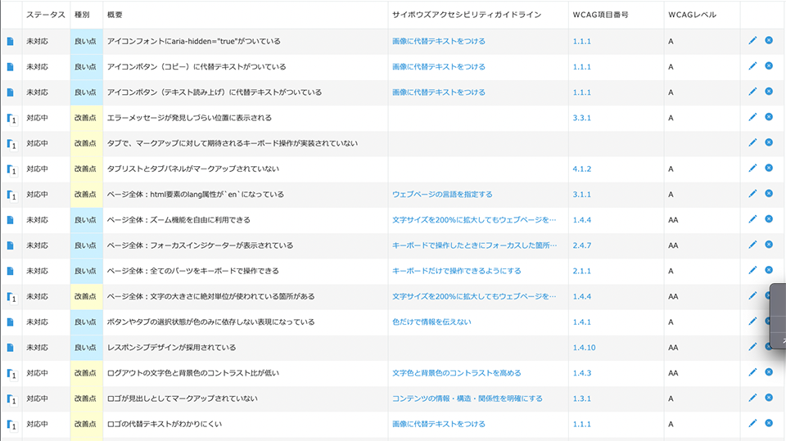
Task: Click pencil icon for ボタンやタブの選択状態 row
Action: (752, 322)
